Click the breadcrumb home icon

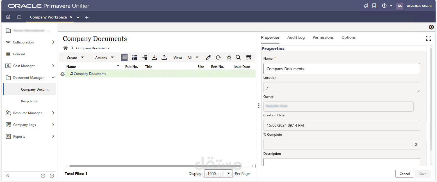point(66,48)
